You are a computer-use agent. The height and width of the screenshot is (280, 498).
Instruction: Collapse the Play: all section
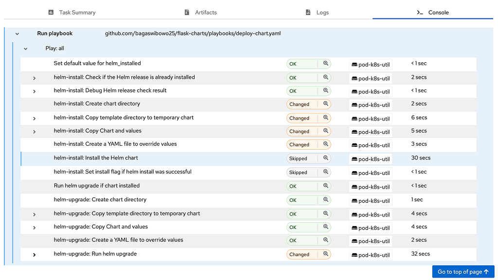point(25,49)
